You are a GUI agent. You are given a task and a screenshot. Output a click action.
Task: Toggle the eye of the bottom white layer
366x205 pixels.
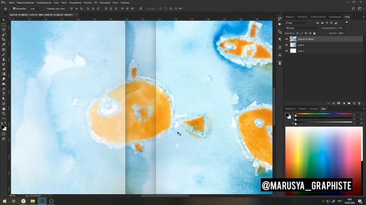[287, 51]
